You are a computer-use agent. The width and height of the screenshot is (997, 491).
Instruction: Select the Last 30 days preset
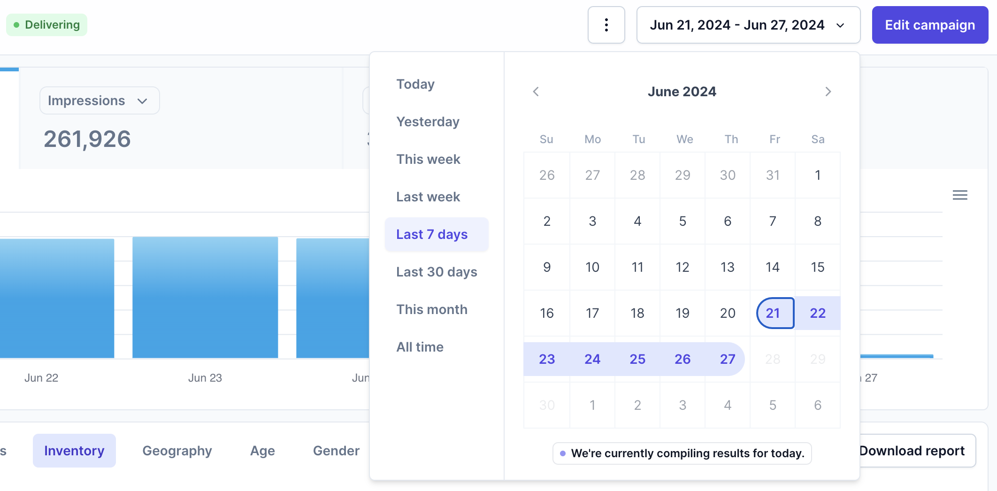(437, 272)
